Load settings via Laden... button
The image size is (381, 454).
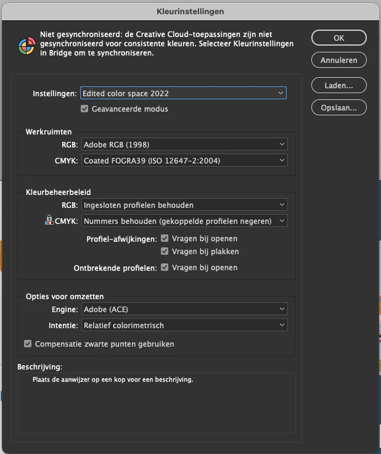pyautogui.click(x=338, y=85)
